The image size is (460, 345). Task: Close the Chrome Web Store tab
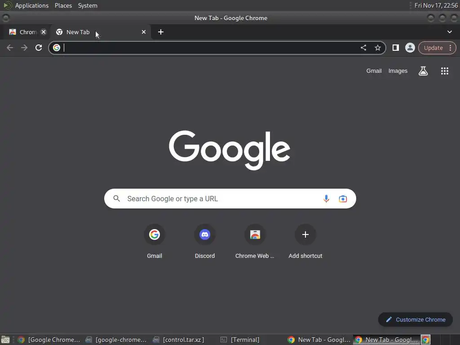click(x=44, y=32)
